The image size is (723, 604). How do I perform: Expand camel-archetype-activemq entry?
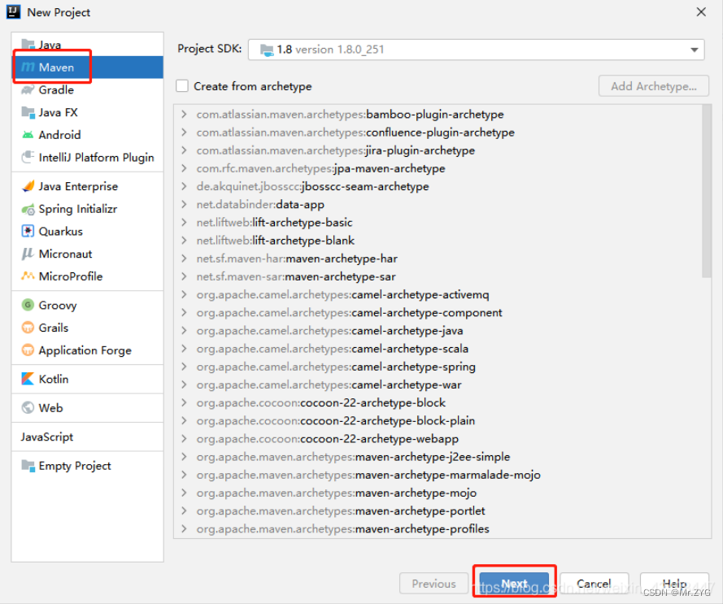coord(184,294)
